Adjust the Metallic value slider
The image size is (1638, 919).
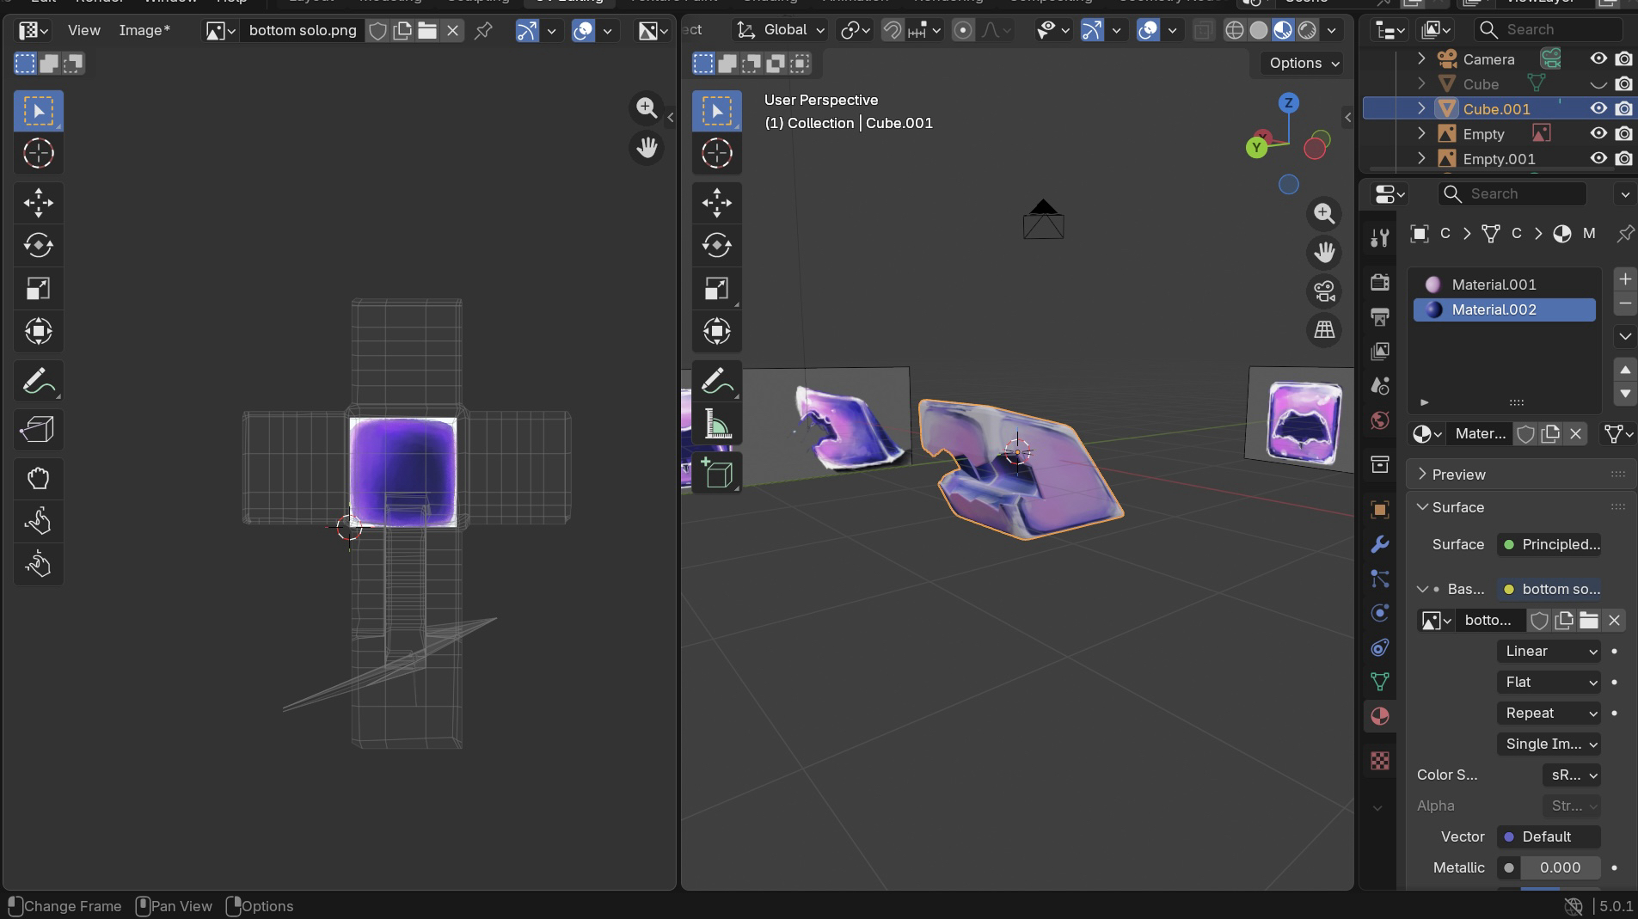click(1559, 868)
